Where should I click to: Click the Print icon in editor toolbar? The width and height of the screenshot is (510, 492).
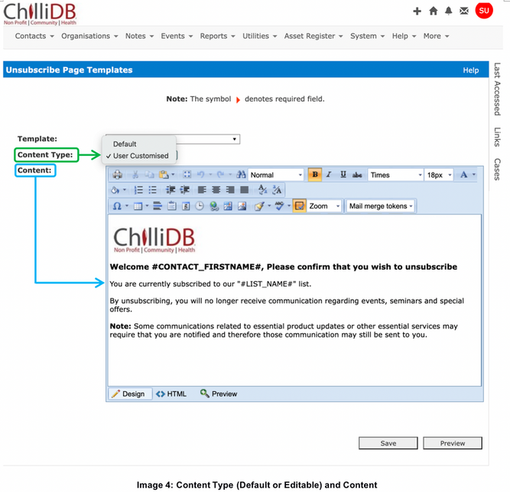(118, 175)
